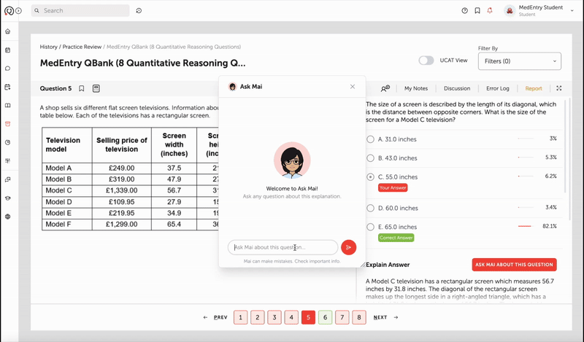Screen dimensions: 584x342
Task: Open the history clock icon beside search
Action: [x=139, y=11]
